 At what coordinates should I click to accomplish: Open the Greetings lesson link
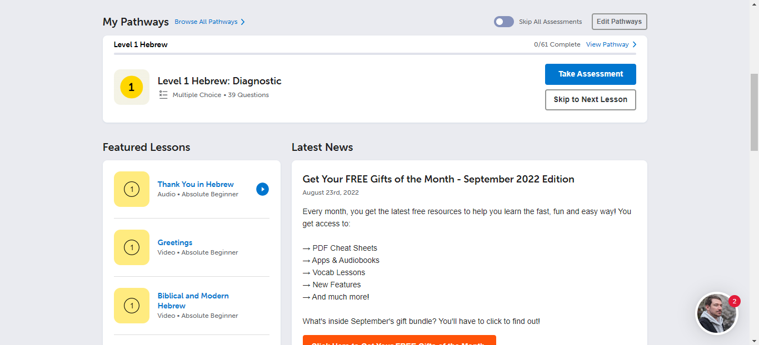[x=174, y=242]
